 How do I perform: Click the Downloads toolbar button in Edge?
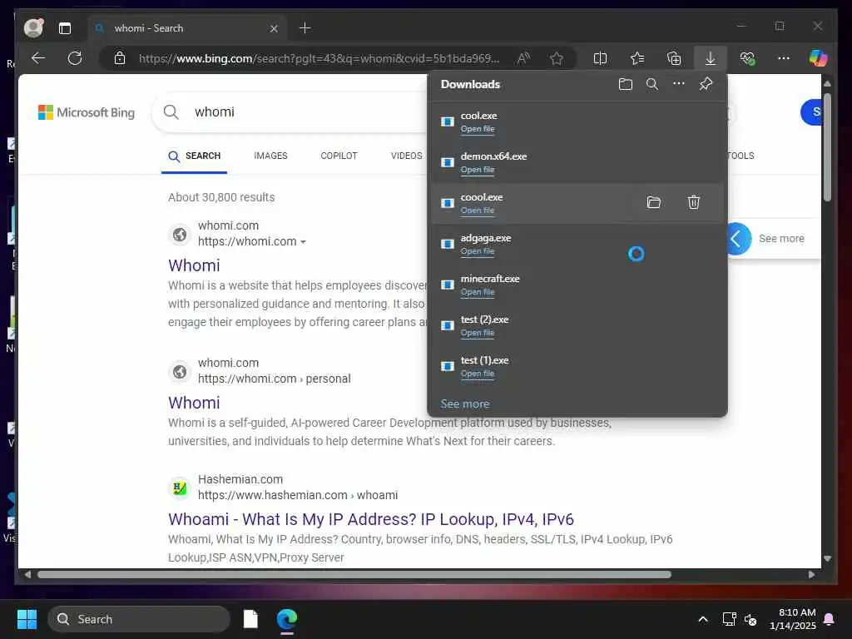pos(711,58)
